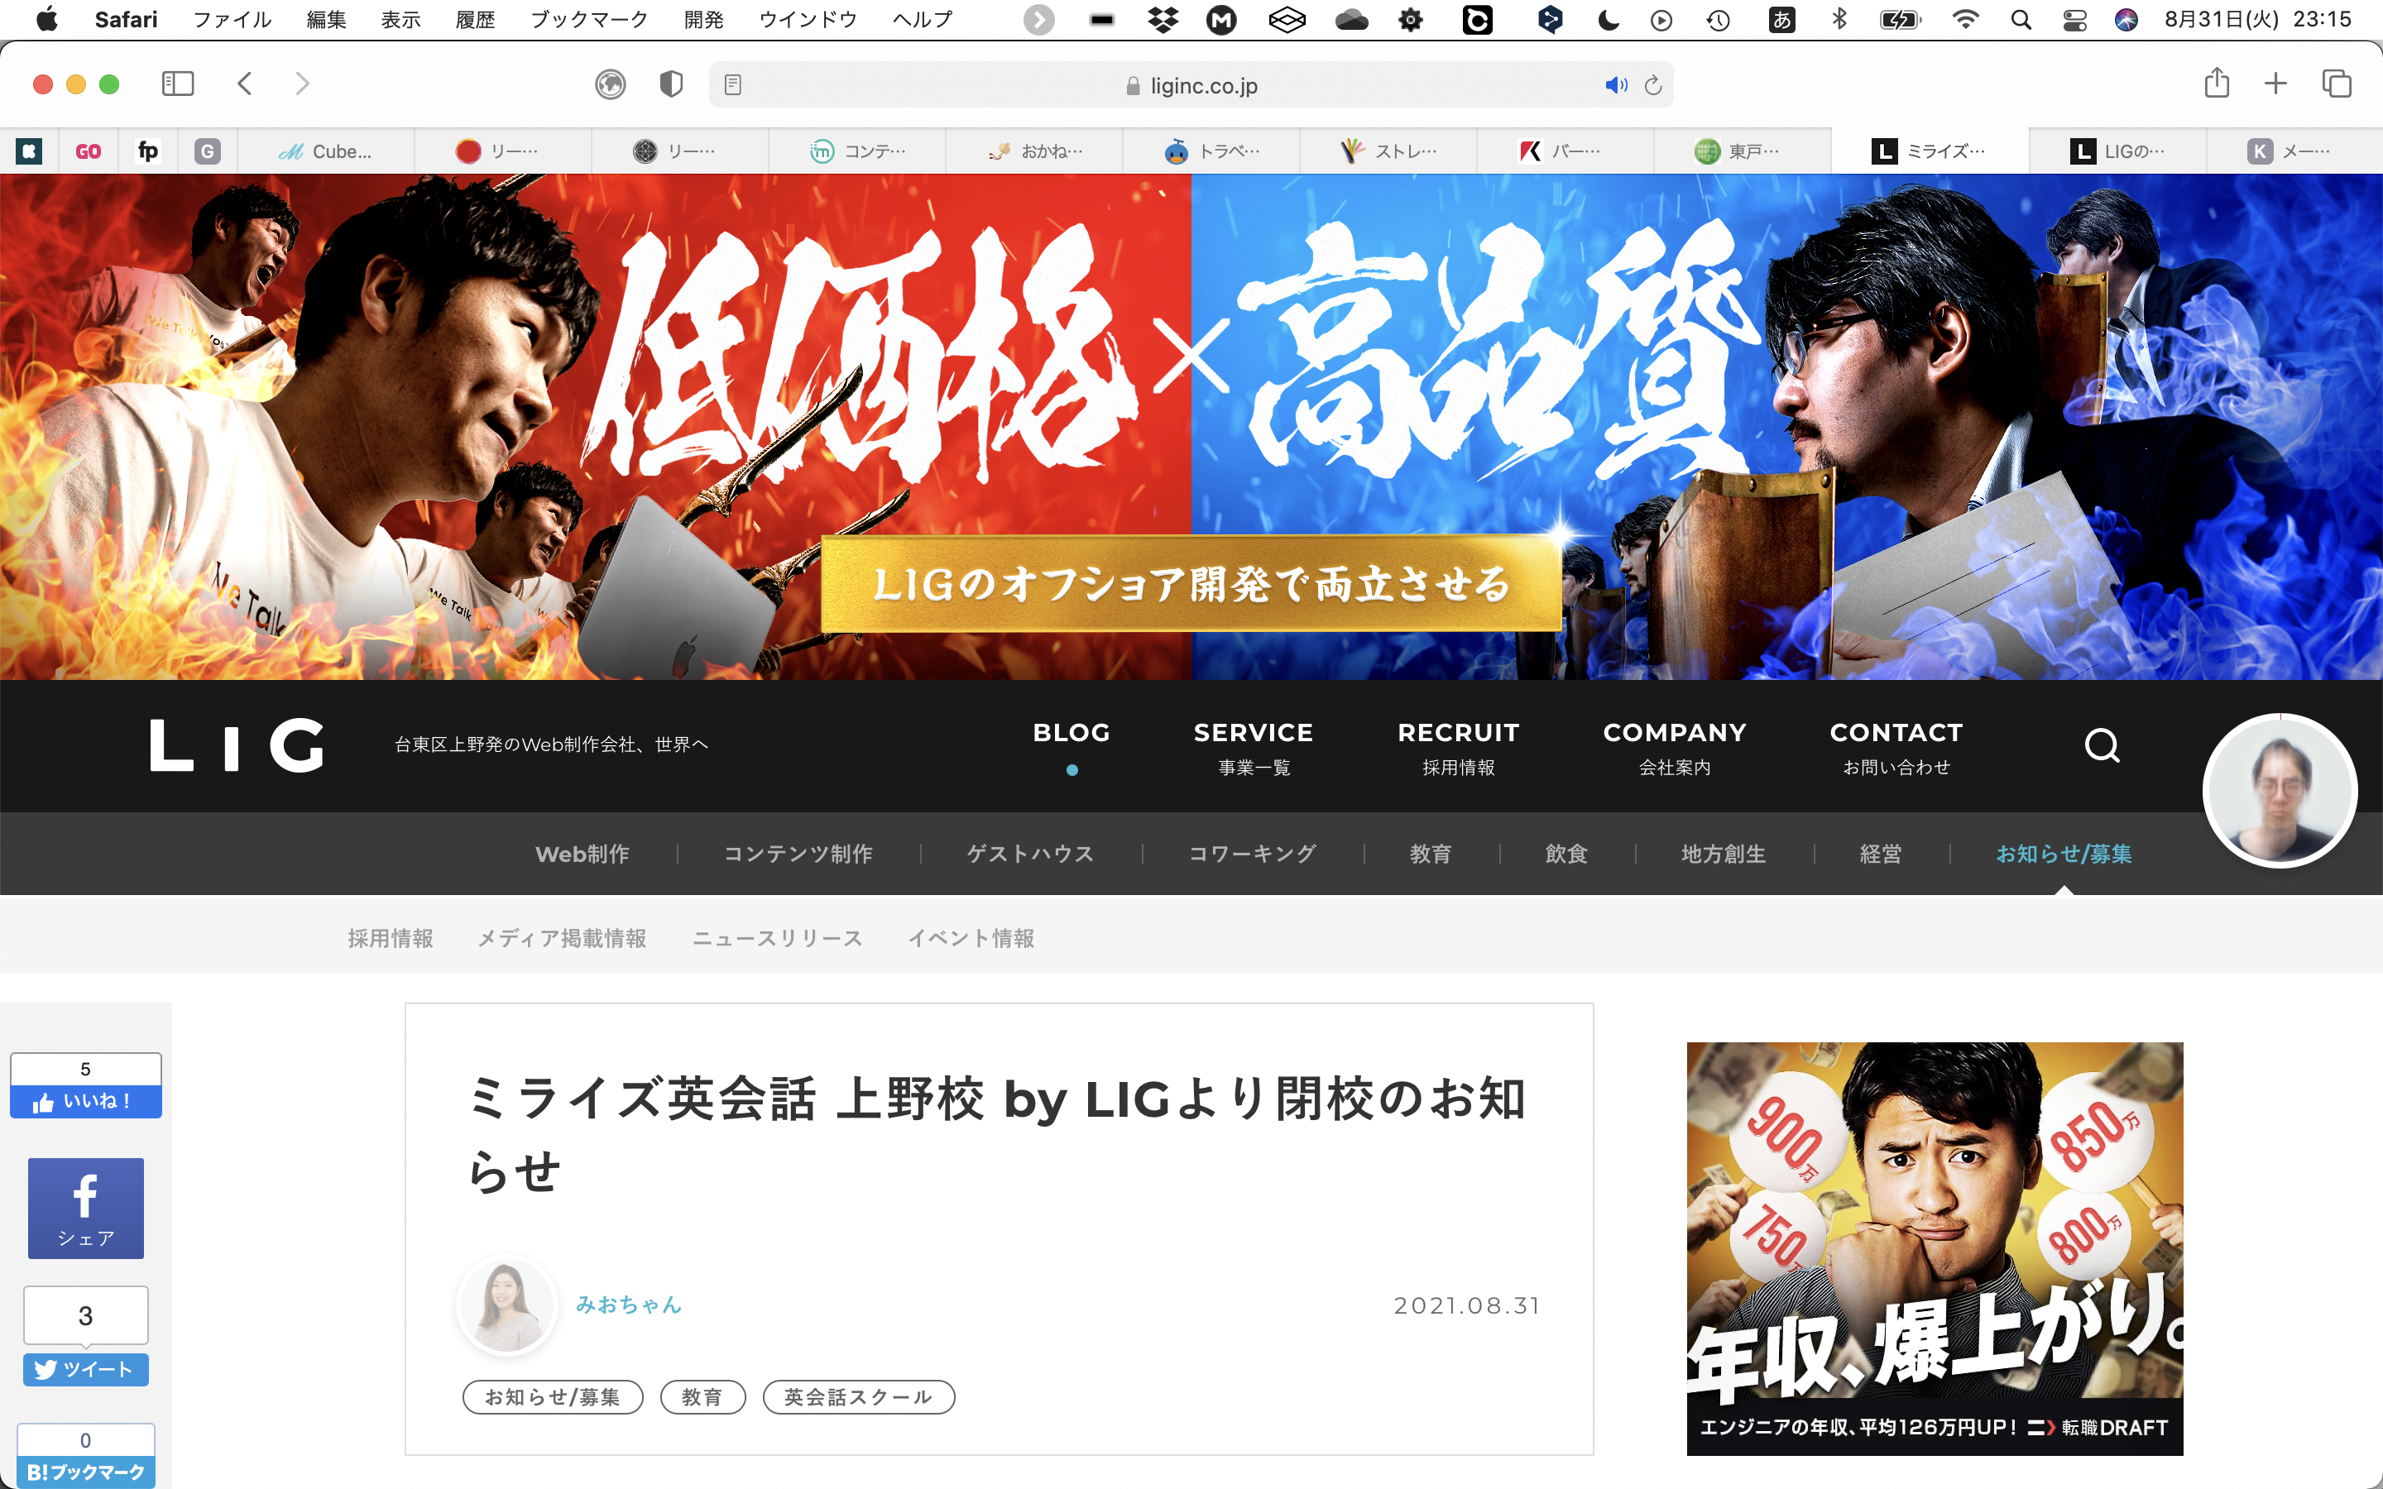This screenshot has width=2383, height=1489.
Task: Click the 低価格×高品質 offshore banner
Action: pyautogui.click(x=1191, y=426)
